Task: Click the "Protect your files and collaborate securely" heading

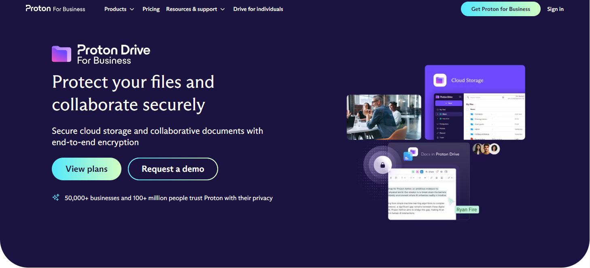Action: point(133,93)
